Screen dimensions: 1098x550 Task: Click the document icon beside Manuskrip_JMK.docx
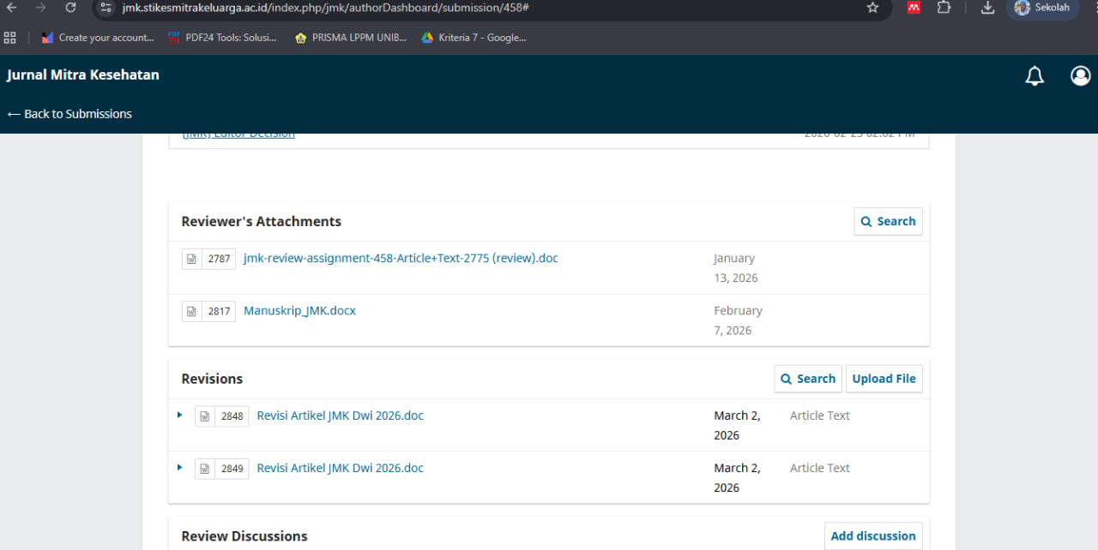coord(192,312)
